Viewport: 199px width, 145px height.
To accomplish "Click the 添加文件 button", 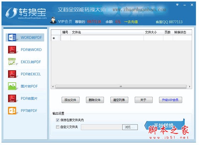I will (71, 100).
